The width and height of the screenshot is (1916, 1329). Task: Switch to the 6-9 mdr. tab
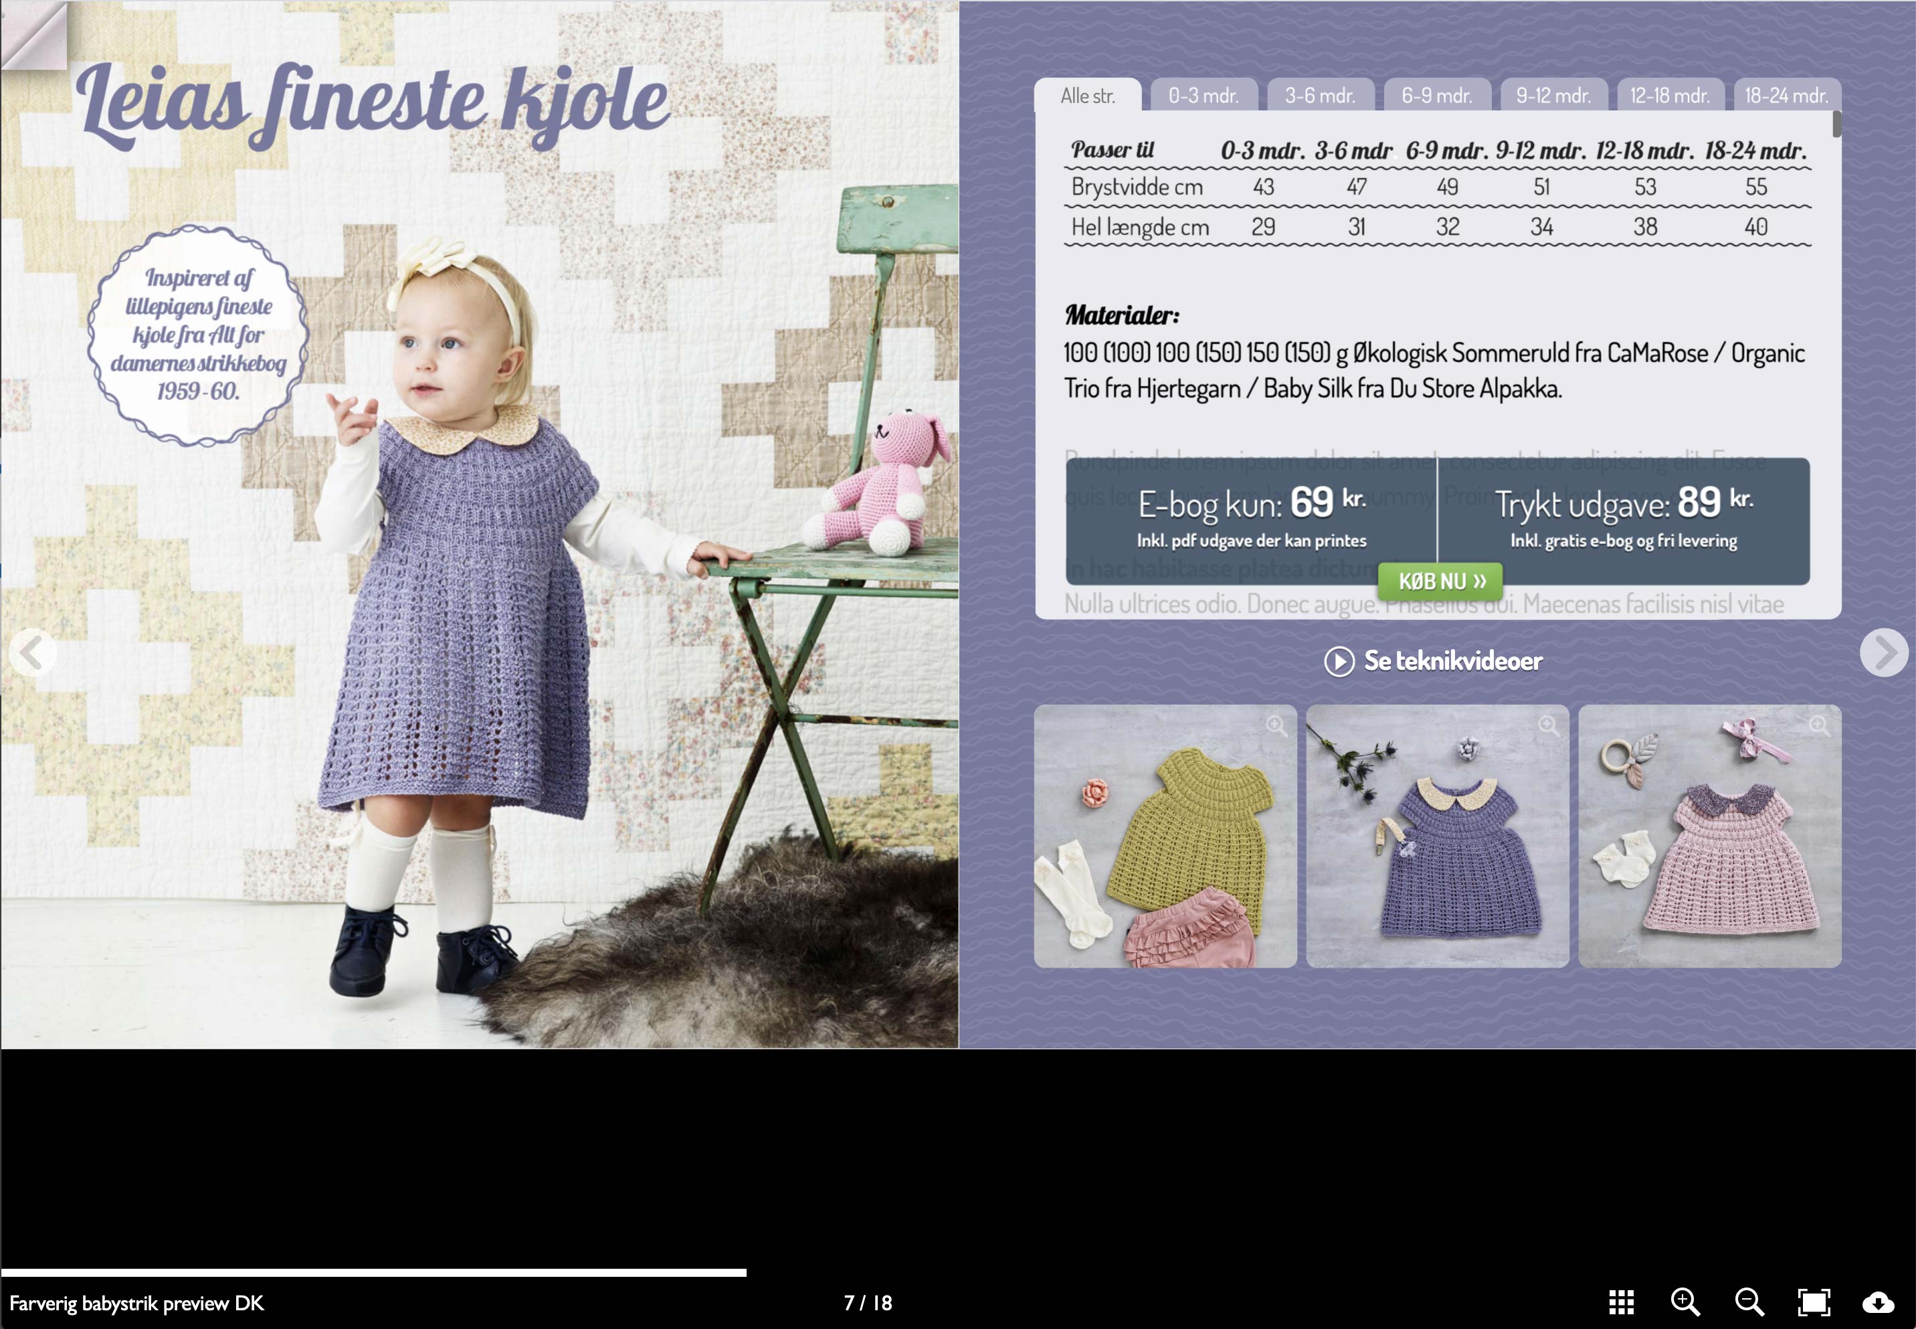click(x=1436, y=96)
